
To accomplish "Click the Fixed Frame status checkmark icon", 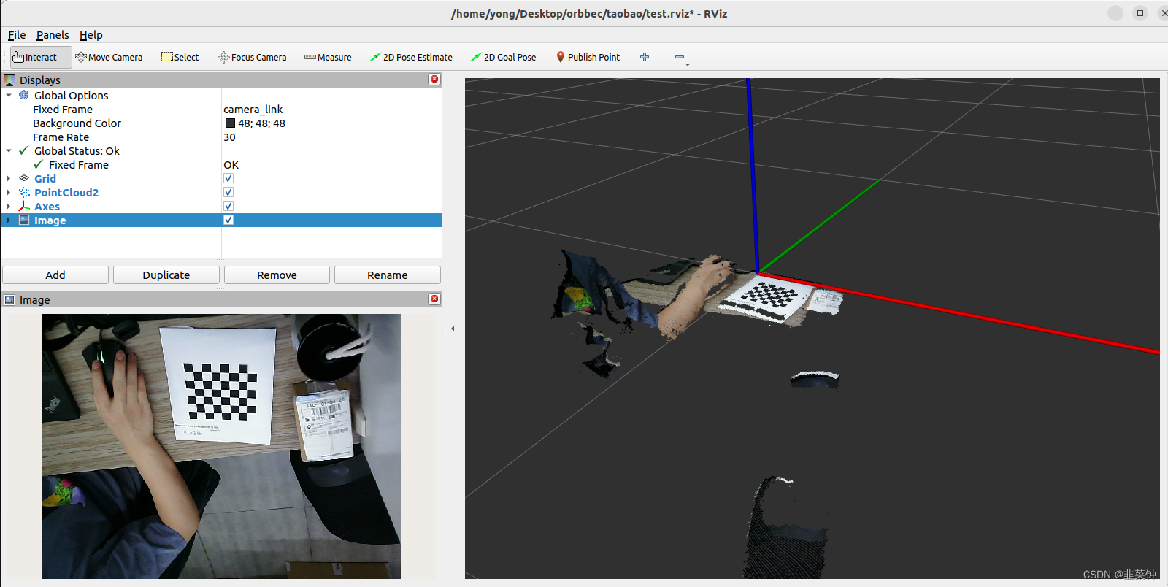I will tap(38, 164).
